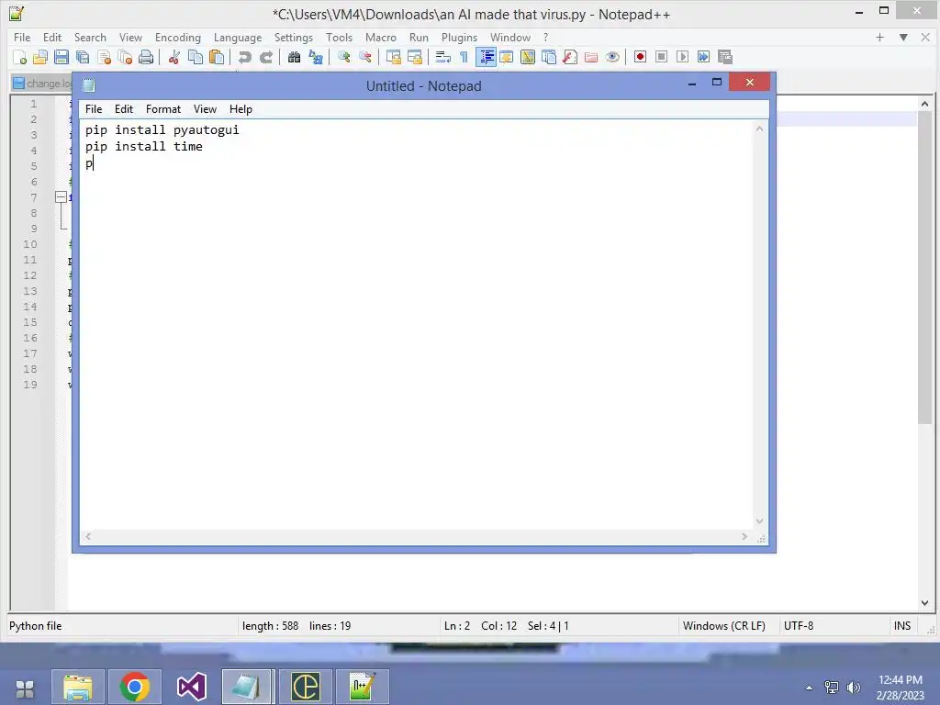
Task: Open the Function List toolbar icon
Action: click(x=570, y=57)
